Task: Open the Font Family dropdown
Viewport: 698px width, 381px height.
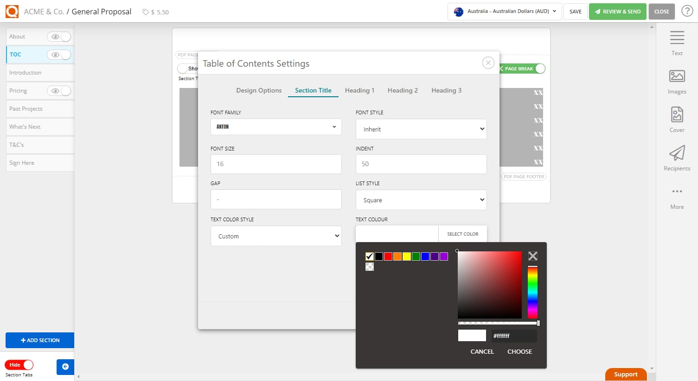Action: coord(276,127)
